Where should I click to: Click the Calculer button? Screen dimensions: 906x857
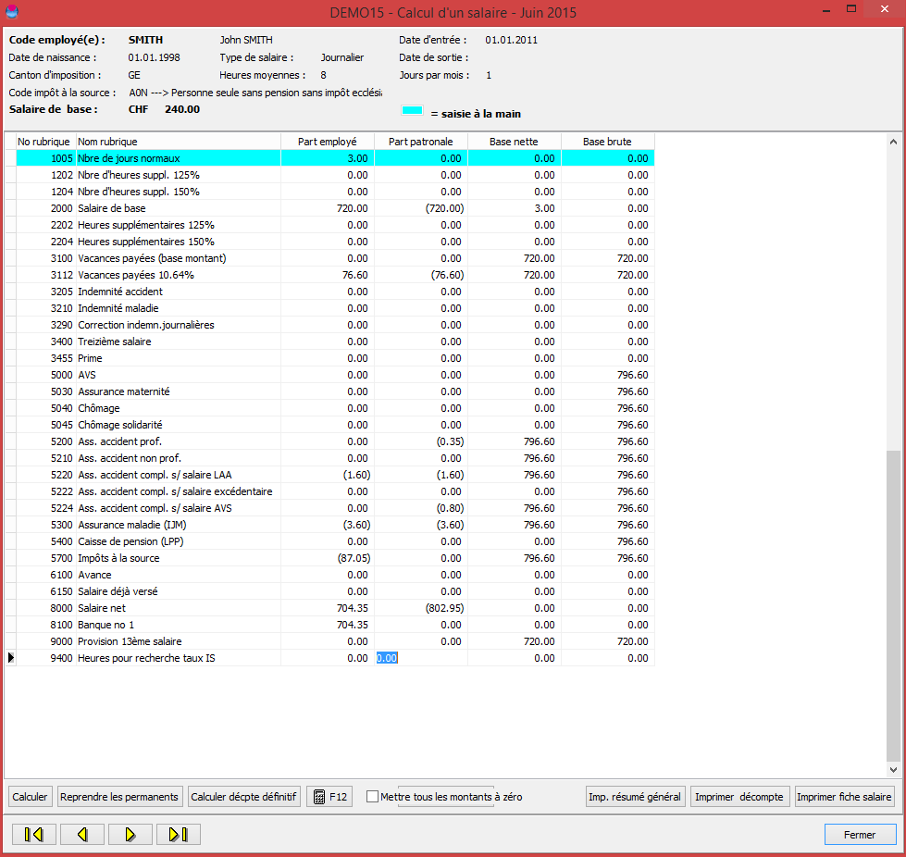coord(30,796)
